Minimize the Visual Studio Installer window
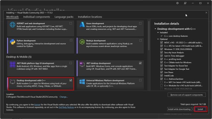Image resolution: width=212 pixels, height=119 pixels. coord(193,3)
